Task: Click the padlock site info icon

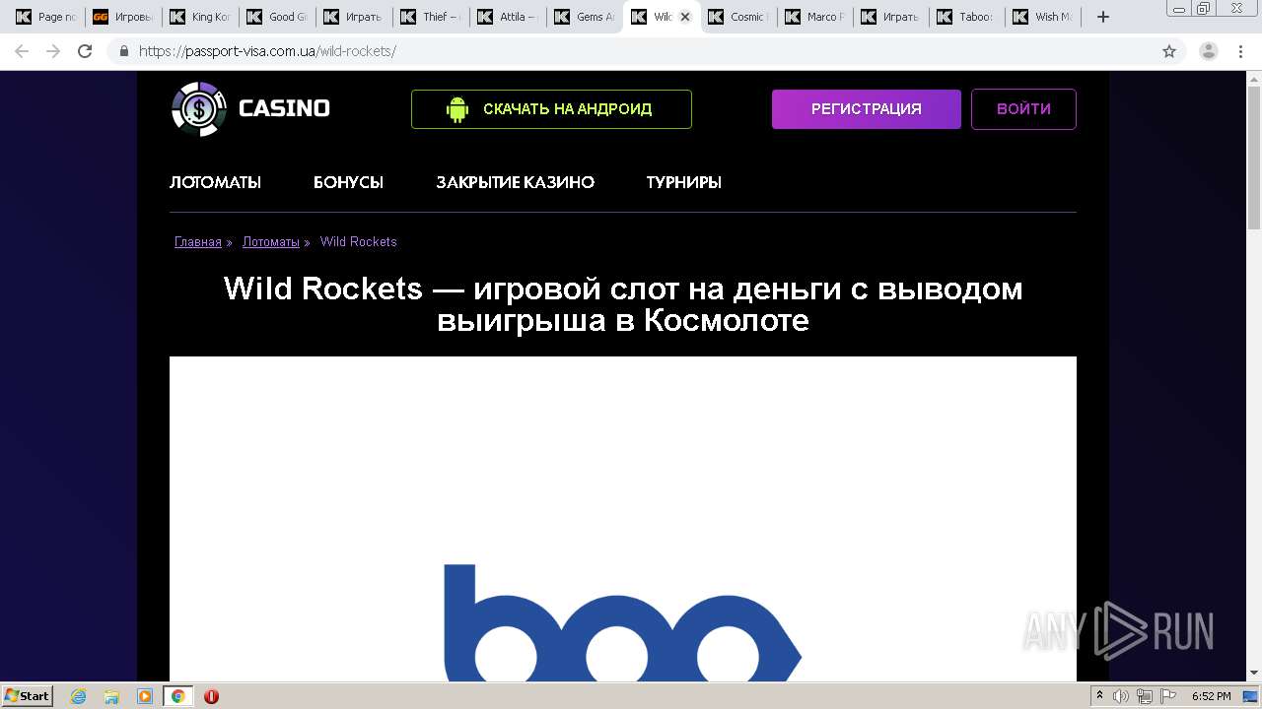Action: pos(123,51)
